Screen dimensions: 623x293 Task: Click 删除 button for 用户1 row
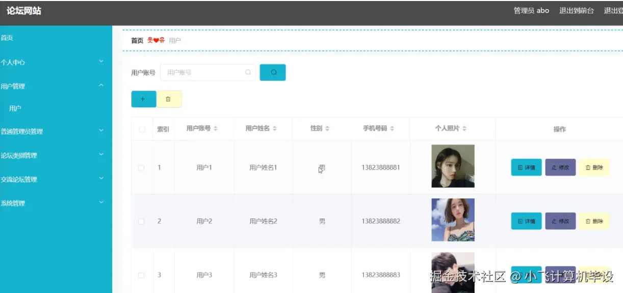(594, 167)
